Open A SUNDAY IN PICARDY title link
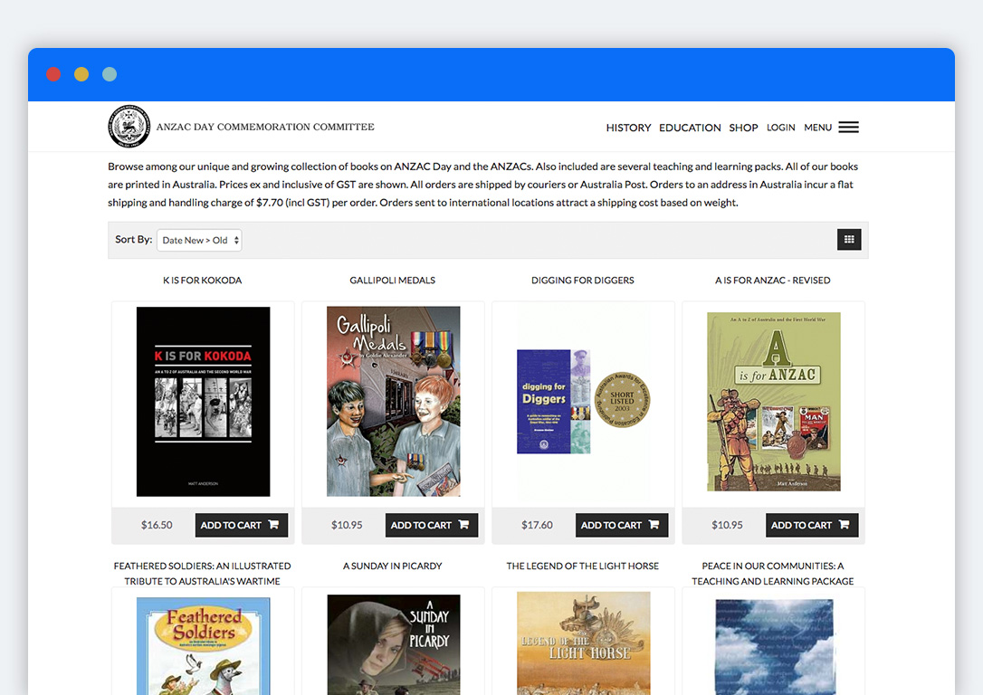The width and height of the screenshot is (983, 695). [393, 566]
